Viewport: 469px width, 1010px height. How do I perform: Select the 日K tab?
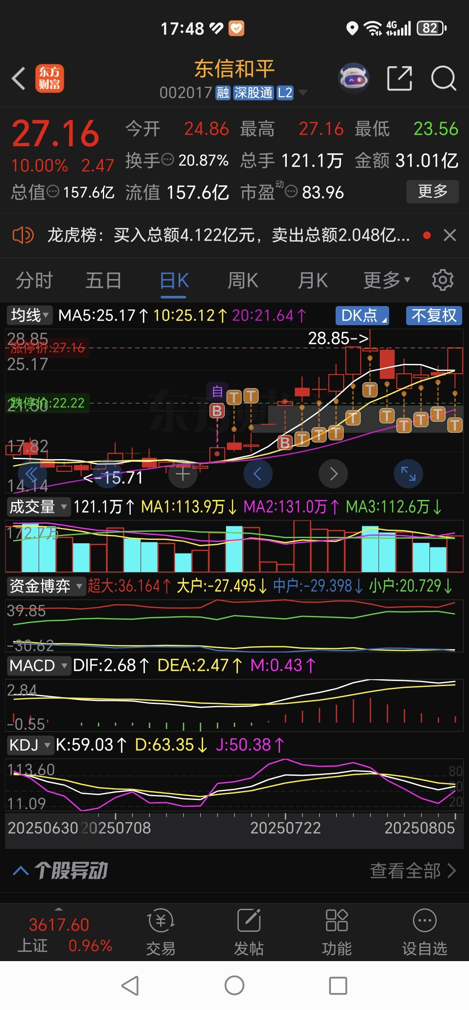[174, 281]
